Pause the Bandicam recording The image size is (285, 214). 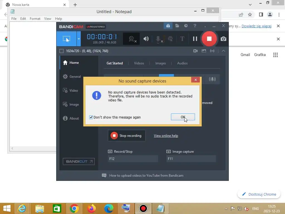[x=195, y=39]
